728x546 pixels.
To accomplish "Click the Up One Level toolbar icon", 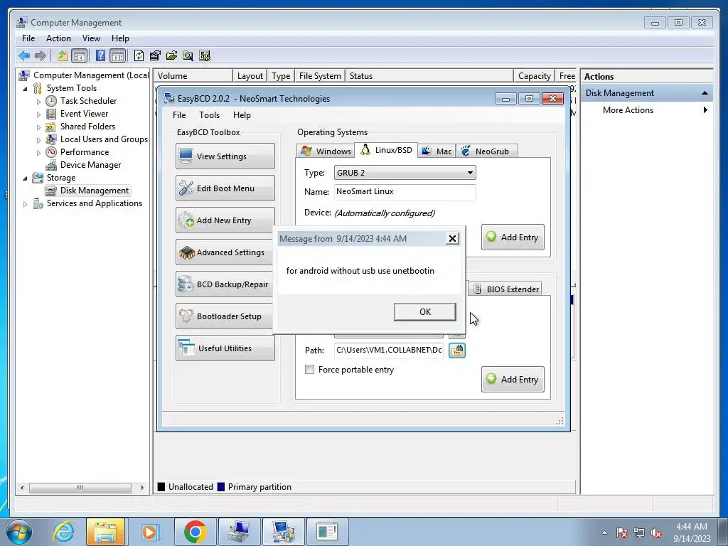I will 63,55.
